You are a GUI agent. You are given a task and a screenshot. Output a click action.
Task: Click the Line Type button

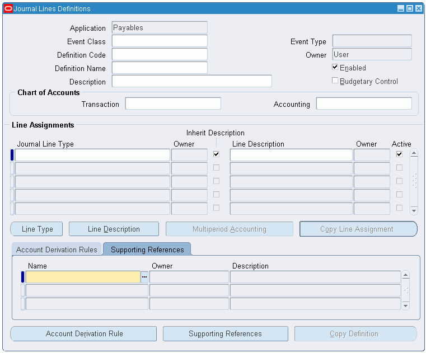click(x=37, y=229)
